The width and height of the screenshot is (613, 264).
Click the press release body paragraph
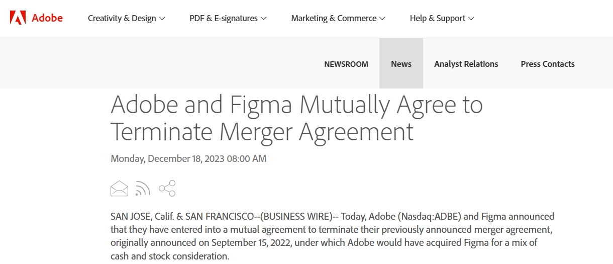(x=332, y=236)
